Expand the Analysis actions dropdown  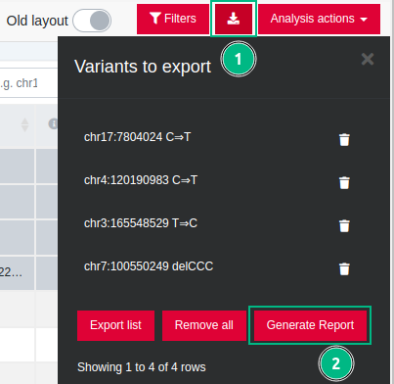click(319, 19)
